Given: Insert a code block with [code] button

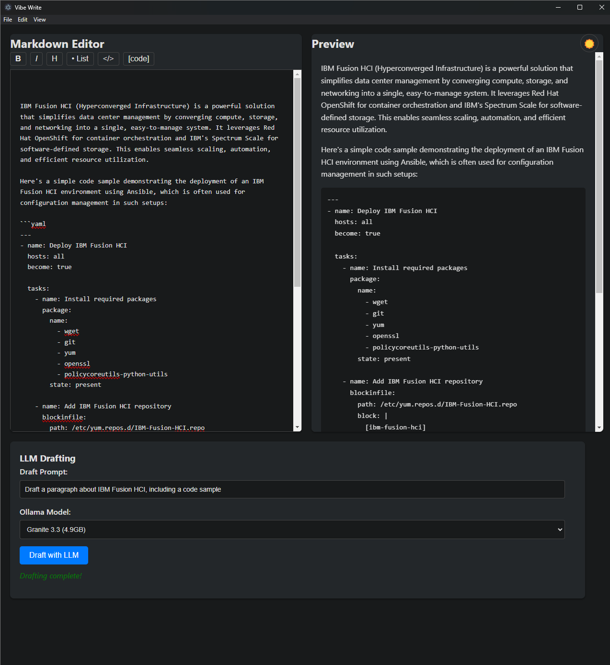Looking at the screenshot, I should click(138, 58).
